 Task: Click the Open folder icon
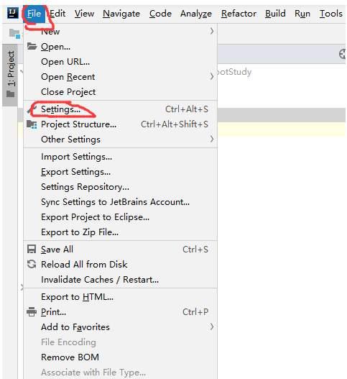(x=32, y=46)
